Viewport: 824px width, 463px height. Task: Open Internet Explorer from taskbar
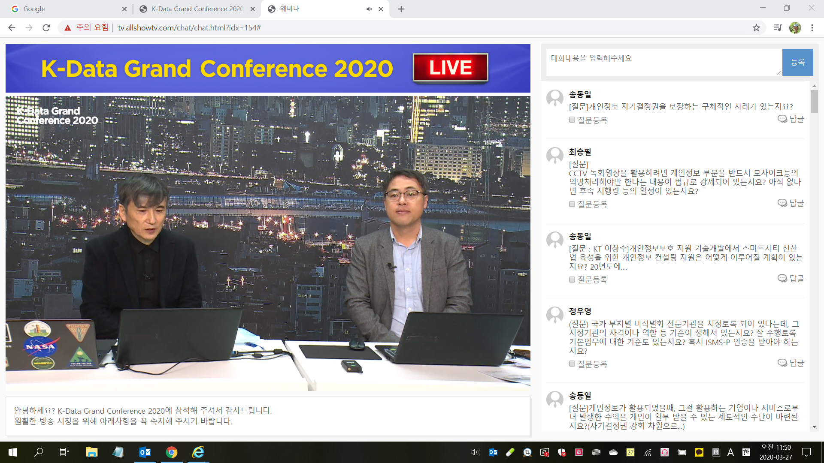coord(198,452)
